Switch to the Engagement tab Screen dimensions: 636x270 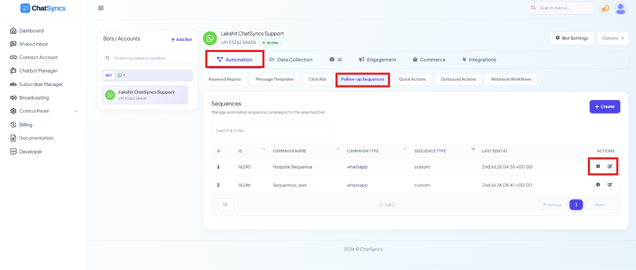coord(378,59)
